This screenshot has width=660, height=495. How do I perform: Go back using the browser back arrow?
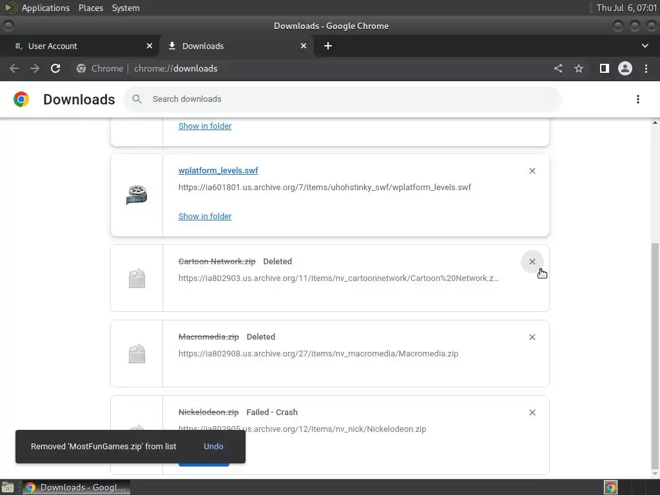coord(14,68)
